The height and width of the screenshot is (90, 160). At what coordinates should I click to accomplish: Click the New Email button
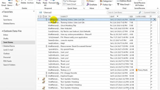[4, 3]
